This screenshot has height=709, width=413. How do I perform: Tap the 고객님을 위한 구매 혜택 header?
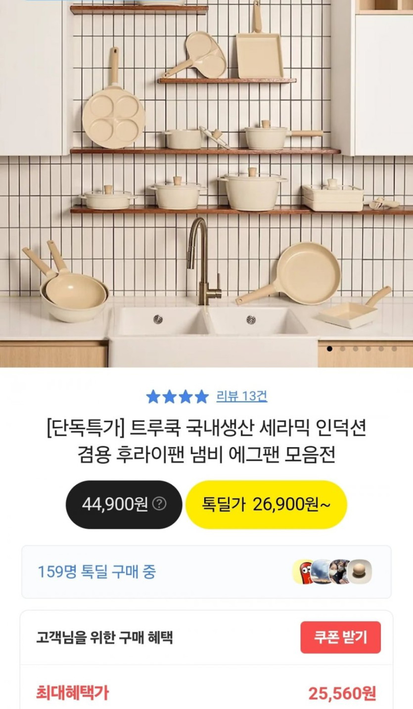(x=104, y=637)
